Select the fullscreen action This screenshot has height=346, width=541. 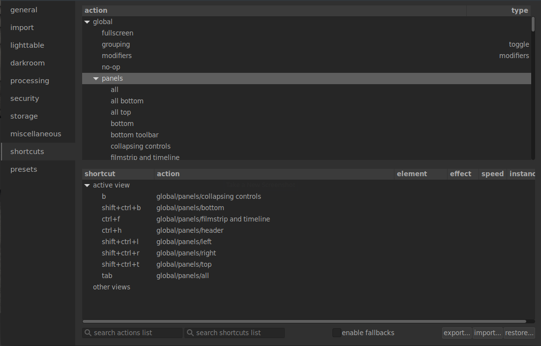[118, 33]
